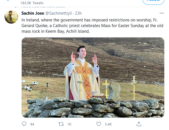Click the 23h timestamp of the tweet
The width and height of the screenshot is (169, 130).
click(x=78, y=13)
